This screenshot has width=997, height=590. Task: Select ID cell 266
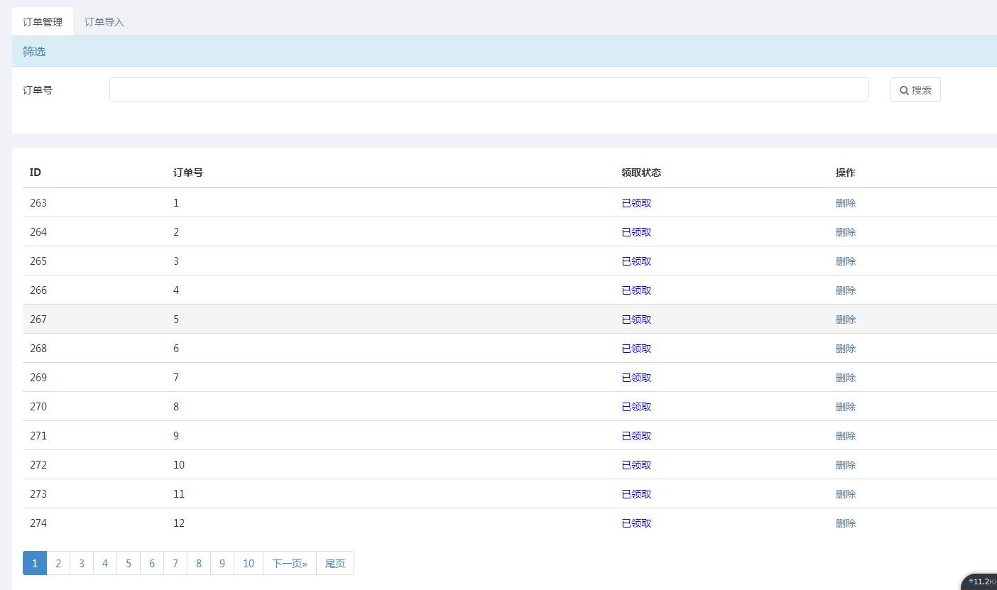click(x=38, y=290)
